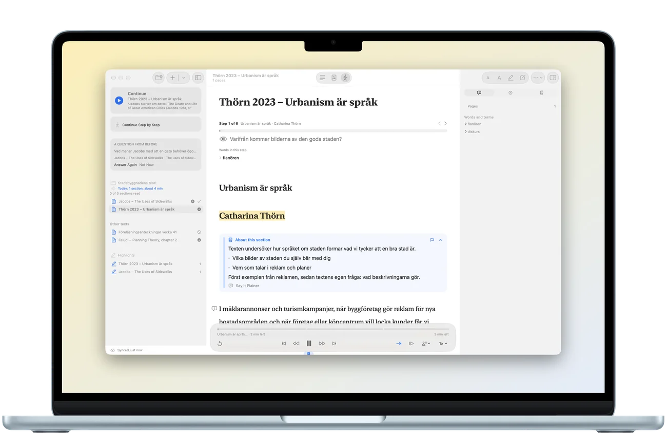Image resolution: width=667 pixels, height=434 pixels.
Task: Skip to the next section in player
Action: click(x=334, y=344)
